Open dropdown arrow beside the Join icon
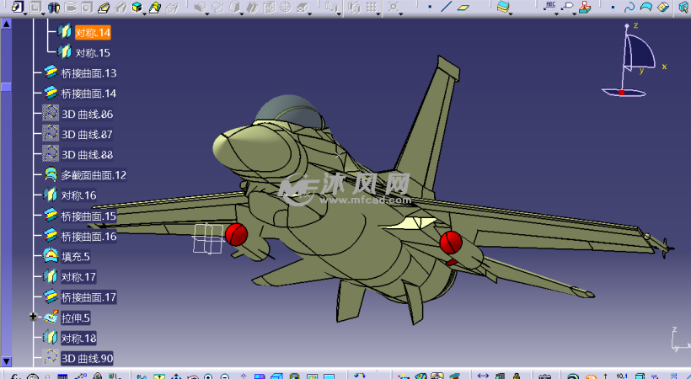The image size is (691, 379). (x=25, y=14)
